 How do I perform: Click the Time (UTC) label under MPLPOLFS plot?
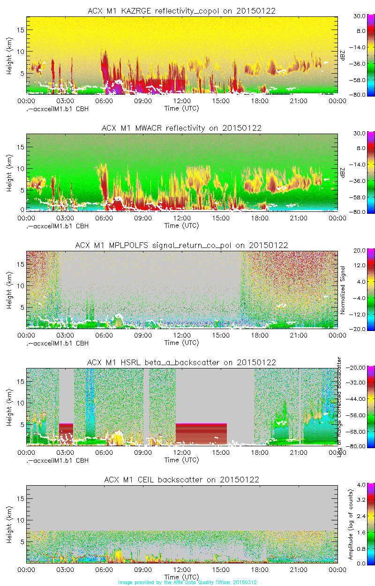click(181, 343)
